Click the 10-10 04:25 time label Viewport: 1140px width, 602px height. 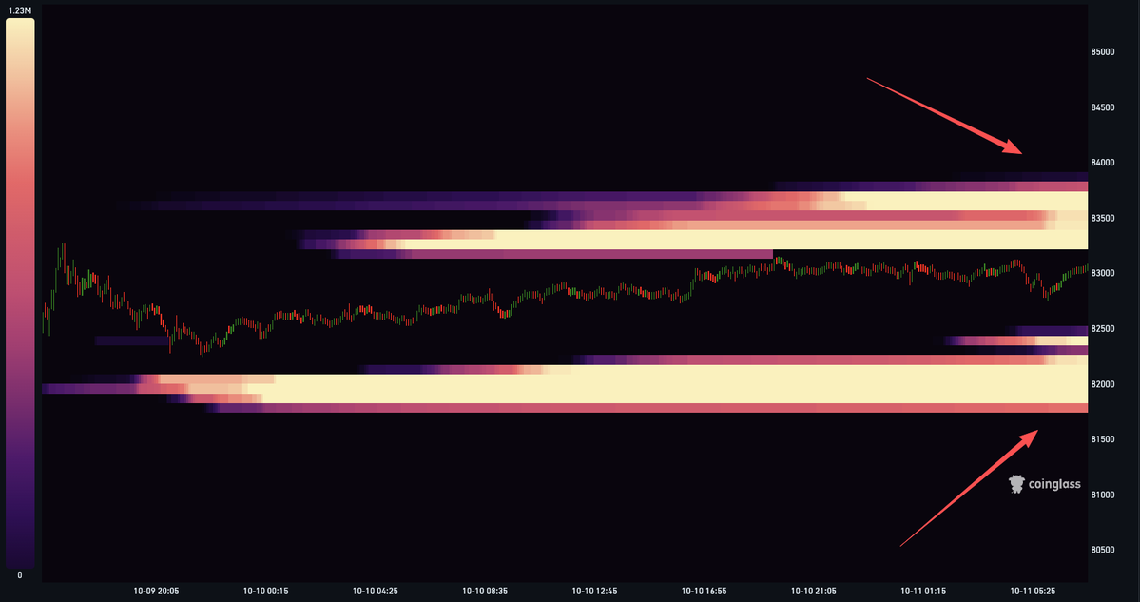click(x=376, y=592)
